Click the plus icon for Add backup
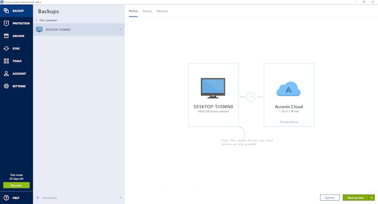 tap(38, 197)
